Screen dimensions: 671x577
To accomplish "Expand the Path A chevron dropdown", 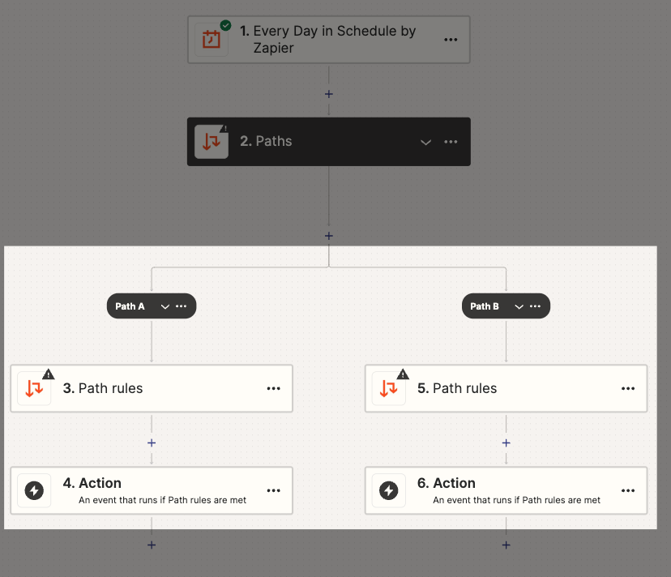I will coord(165,306).
